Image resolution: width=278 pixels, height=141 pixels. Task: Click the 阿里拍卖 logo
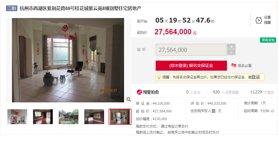(x=148, y=92)
